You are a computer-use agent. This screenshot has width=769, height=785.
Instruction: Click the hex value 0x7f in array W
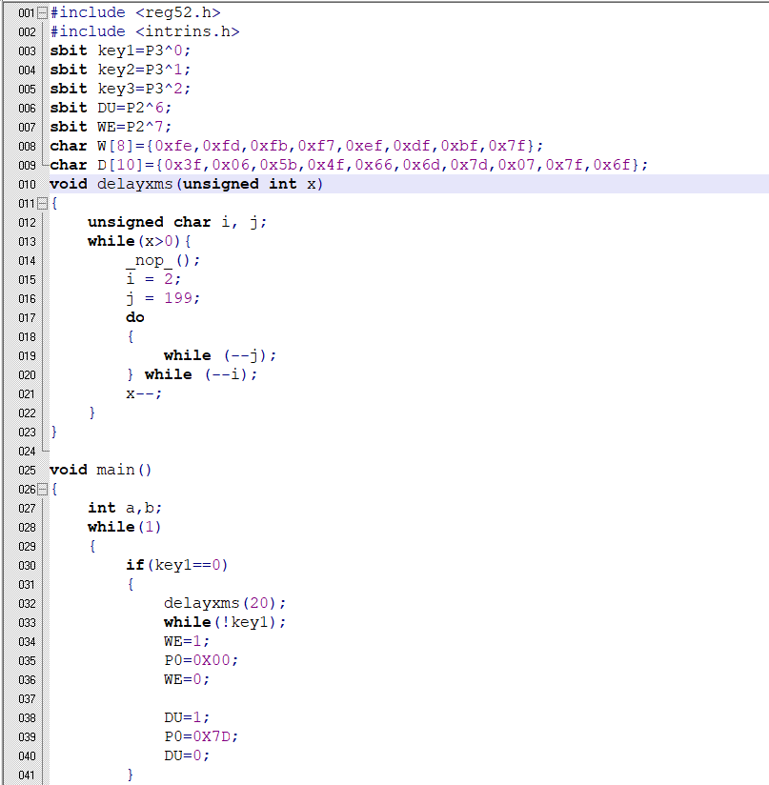[507, 146]
